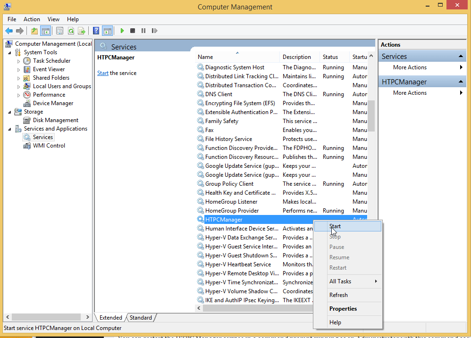
Task: Toggle Show/Hide Action Pane toolbar button
Action: coord(107,31)
